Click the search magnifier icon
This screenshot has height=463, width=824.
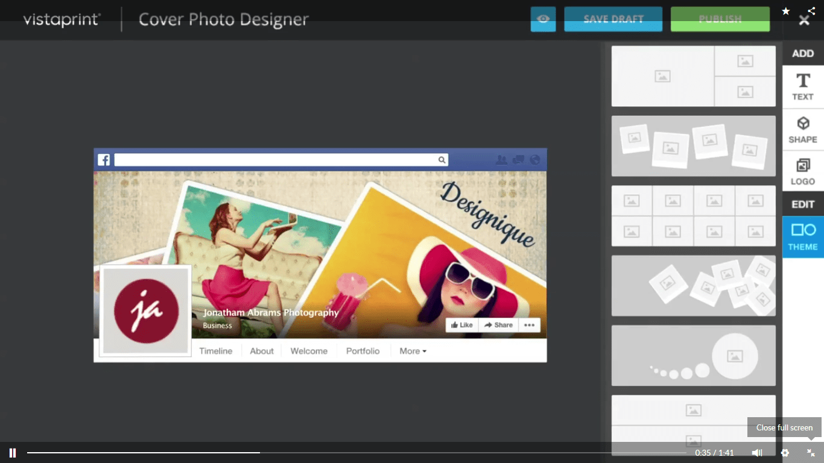click(x=442, y=160)
